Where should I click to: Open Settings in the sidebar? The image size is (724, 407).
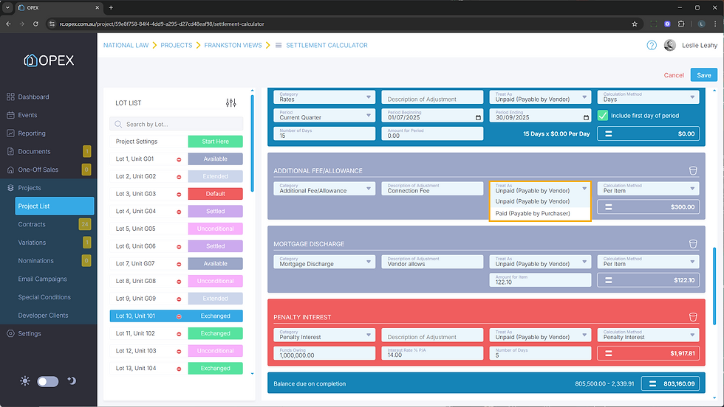pos(30,333)
